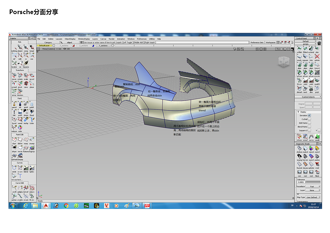Open the Layers menu
This screenshot has width=330, height=233.
click(x=95, y=39)
